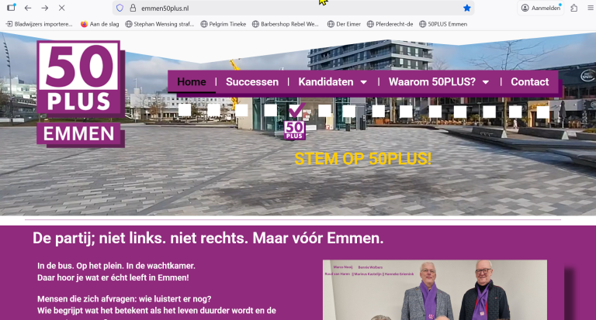
Task: Toggle the blue bookmark star
Action: pyautogui.click(x=467, y=8)
